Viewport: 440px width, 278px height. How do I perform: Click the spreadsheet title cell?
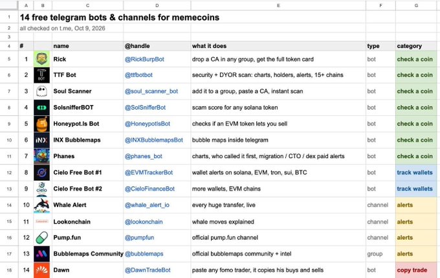tap(120, 17)
